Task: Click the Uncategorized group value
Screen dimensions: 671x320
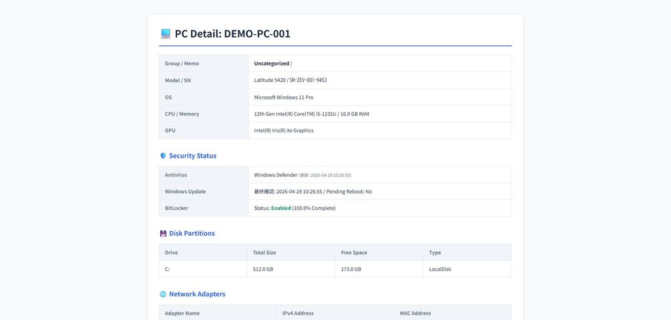Action: [x=271, y=63]
